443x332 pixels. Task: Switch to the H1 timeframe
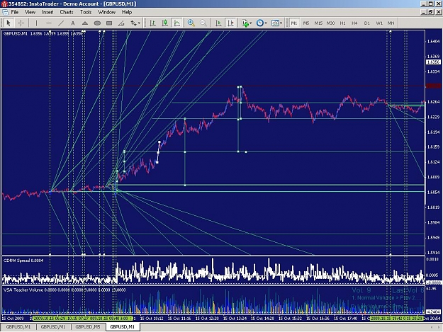tap(342, 23)
